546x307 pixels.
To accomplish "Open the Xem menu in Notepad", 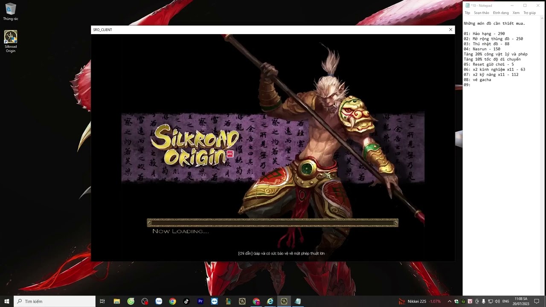I will [x=516, y=13].
